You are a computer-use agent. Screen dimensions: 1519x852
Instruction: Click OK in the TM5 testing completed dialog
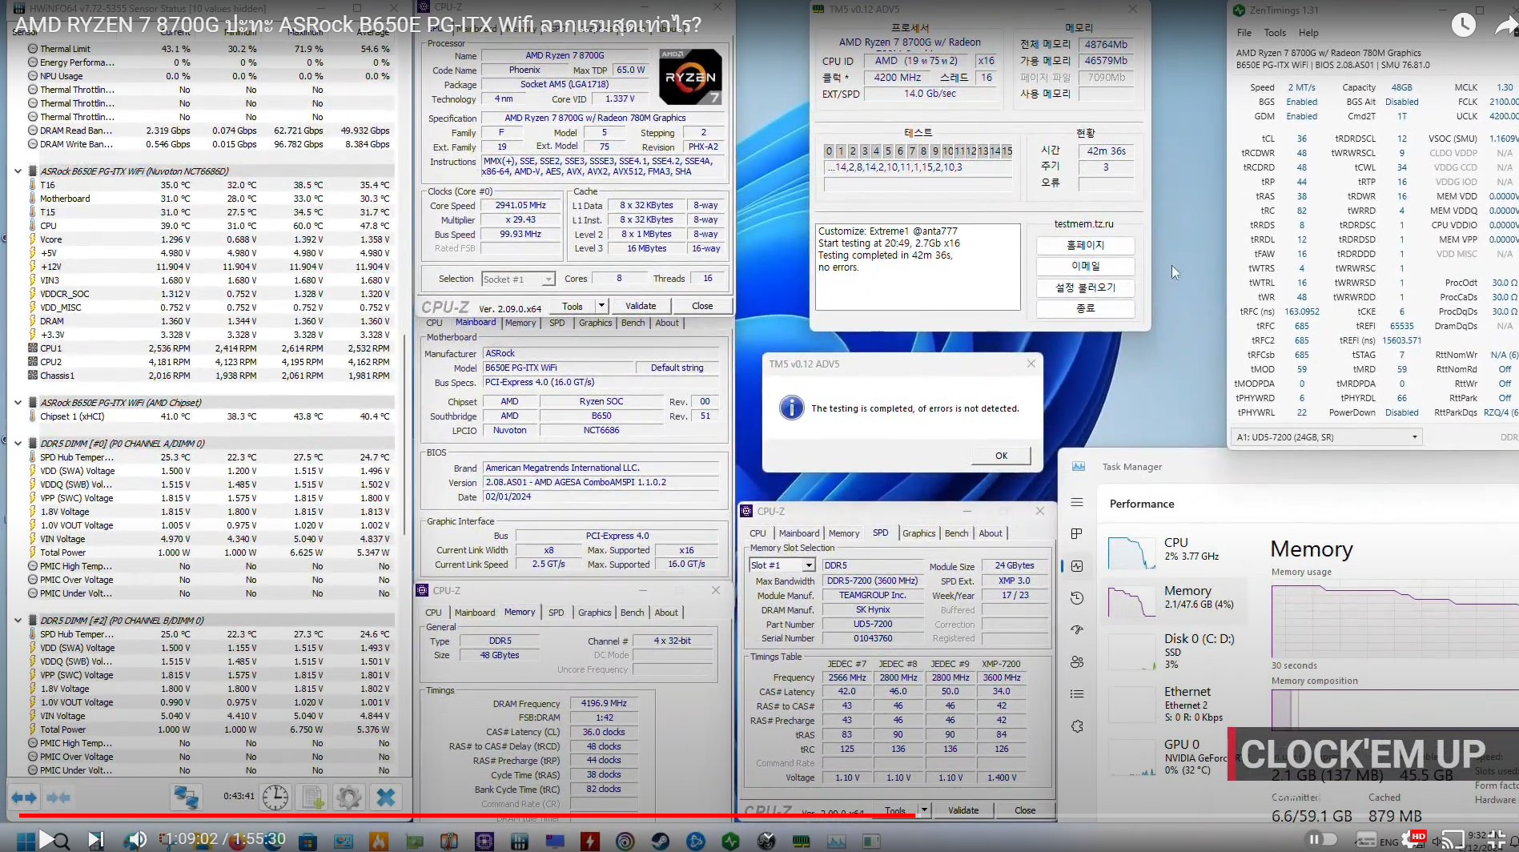click(1001, 456)
